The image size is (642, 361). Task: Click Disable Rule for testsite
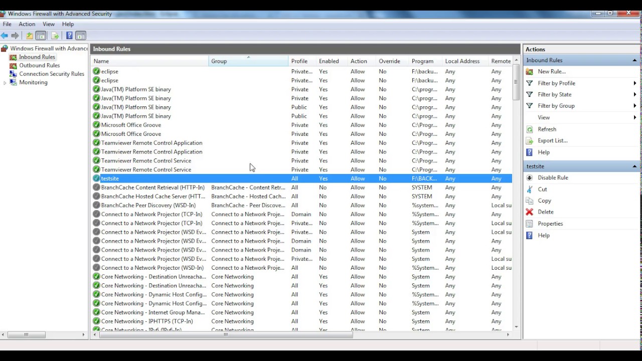point(553,178)
